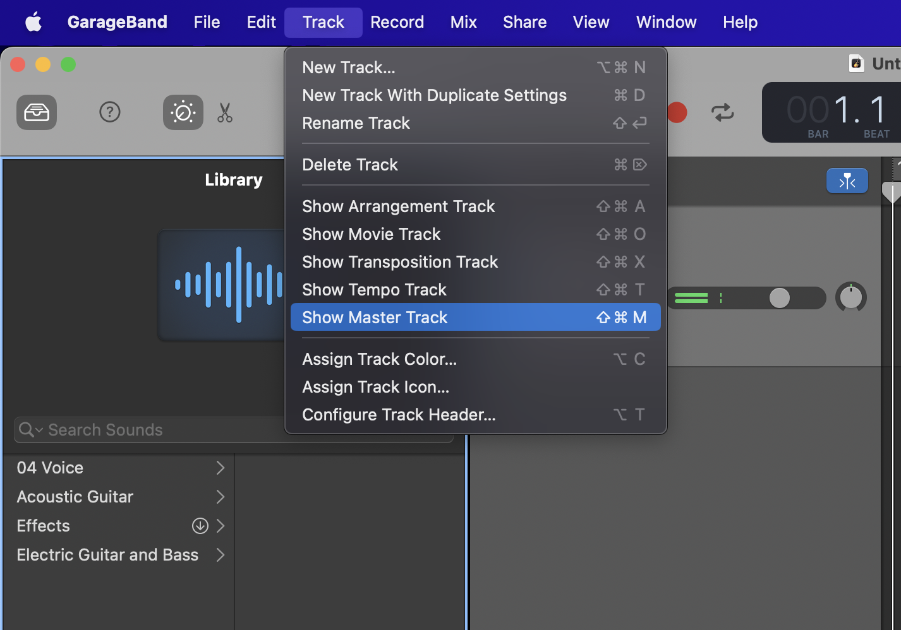Open the View menu
901x630 pixels.
(x=591, y=23)
